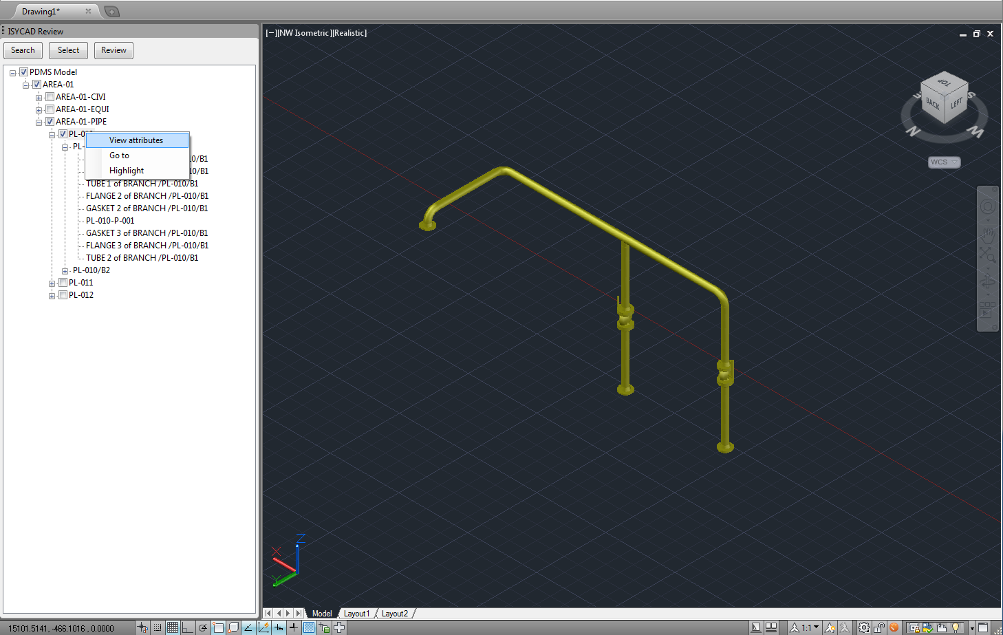Image resolution: width=1003 pixels, height=635 pixels.
Task: Check the PL-012 checkbox
Action: (63, 295)
